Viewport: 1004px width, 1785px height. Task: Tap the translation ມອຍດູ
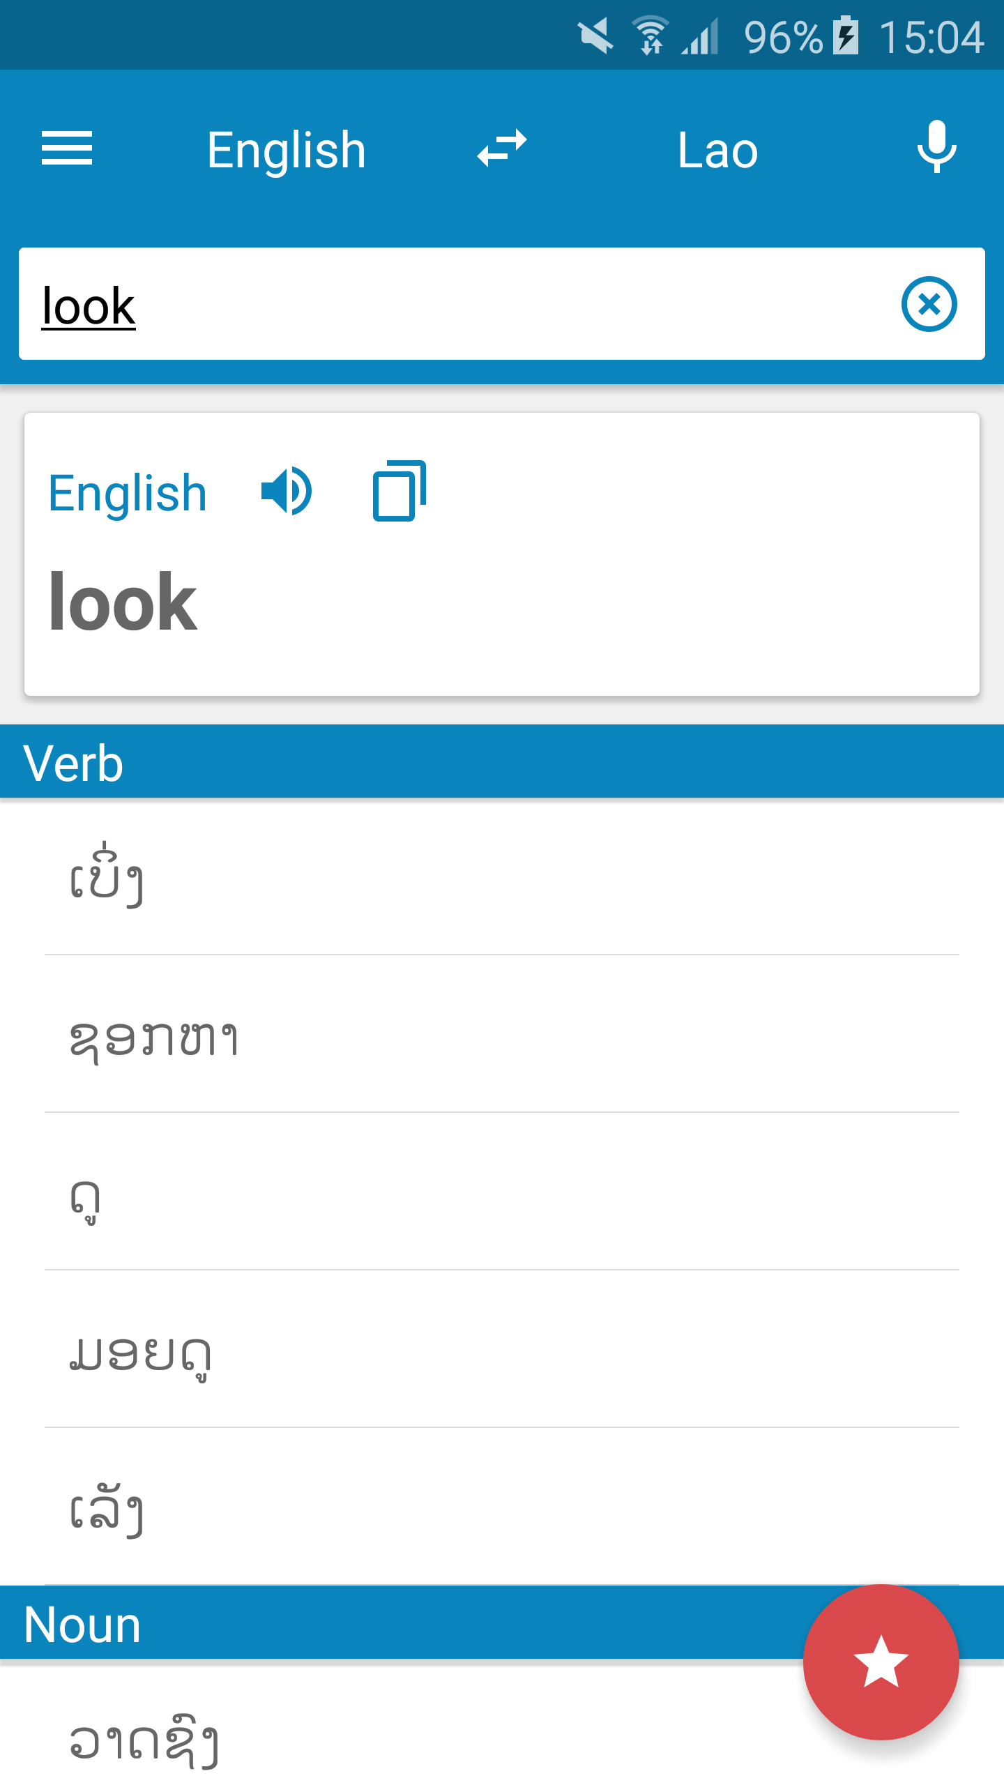[x=141, y=1355]
